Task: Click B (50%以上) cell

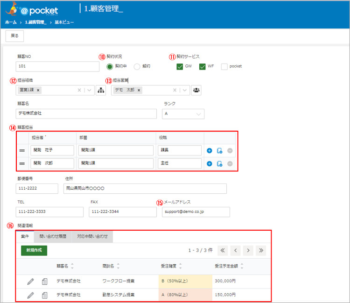Action: (185, 282)
